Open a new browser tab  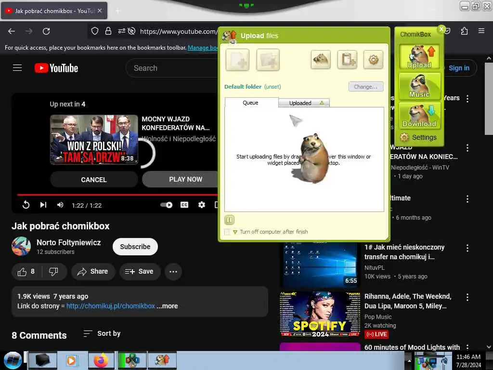point(118,11)
